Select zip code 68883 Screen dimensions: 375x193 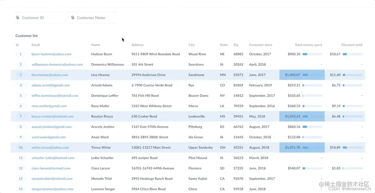pos(238,54)
